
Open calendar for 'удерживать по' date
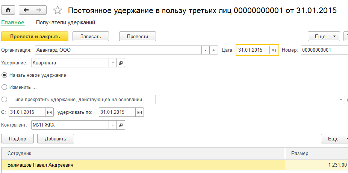(x=139, y=112)
